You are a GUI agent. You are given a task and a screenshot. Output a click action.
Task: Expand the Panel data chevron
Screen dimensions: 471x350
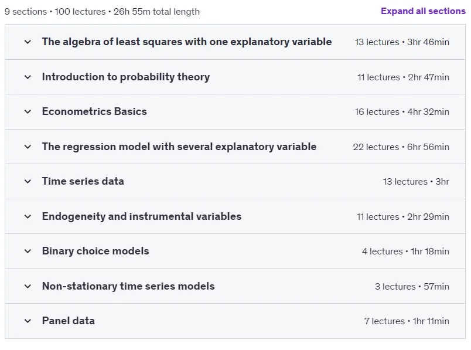[x=28, y=321]
